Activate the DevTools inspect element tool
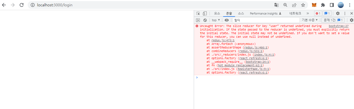 (x=198, y=13)
